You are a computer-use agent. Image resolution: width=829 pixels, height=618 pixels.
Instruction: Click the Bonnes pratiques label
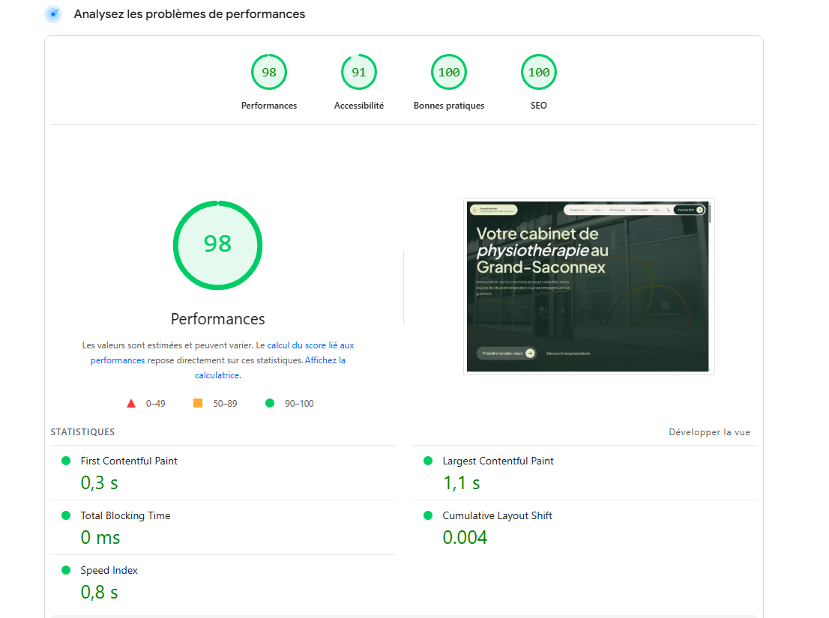[x=449, y=106]
